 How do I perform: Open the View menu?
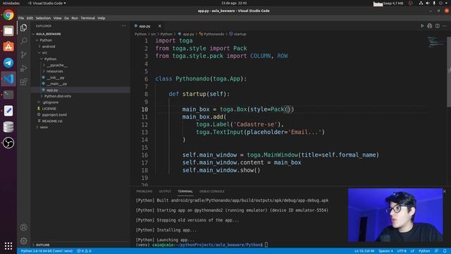click(57, 18)
